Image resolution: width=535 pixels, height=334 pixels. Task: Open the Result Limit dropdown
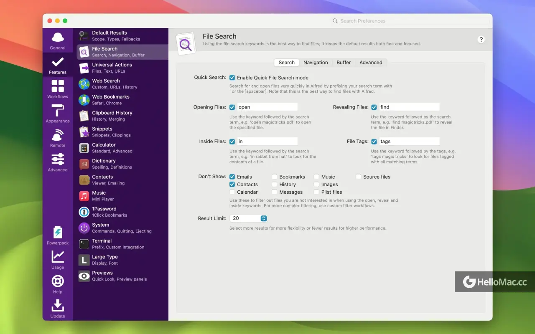pyautogui.click(x=248, y=218)
